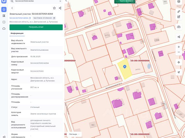Go back with the left arrow button
This screenshot has height=138, width=185.
12,8
